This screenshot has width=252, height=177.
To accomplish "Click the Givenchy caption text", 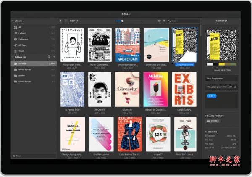I will pos(127,110).
